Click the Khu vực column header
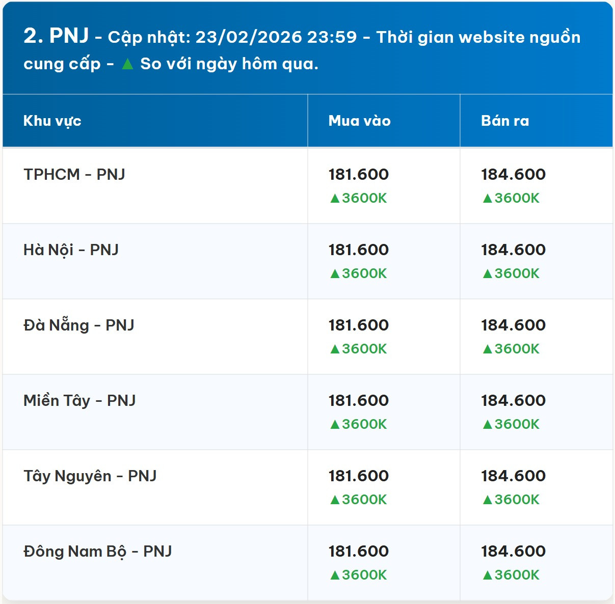This screenshot has height=604, width=615. (x=52, y=121)
